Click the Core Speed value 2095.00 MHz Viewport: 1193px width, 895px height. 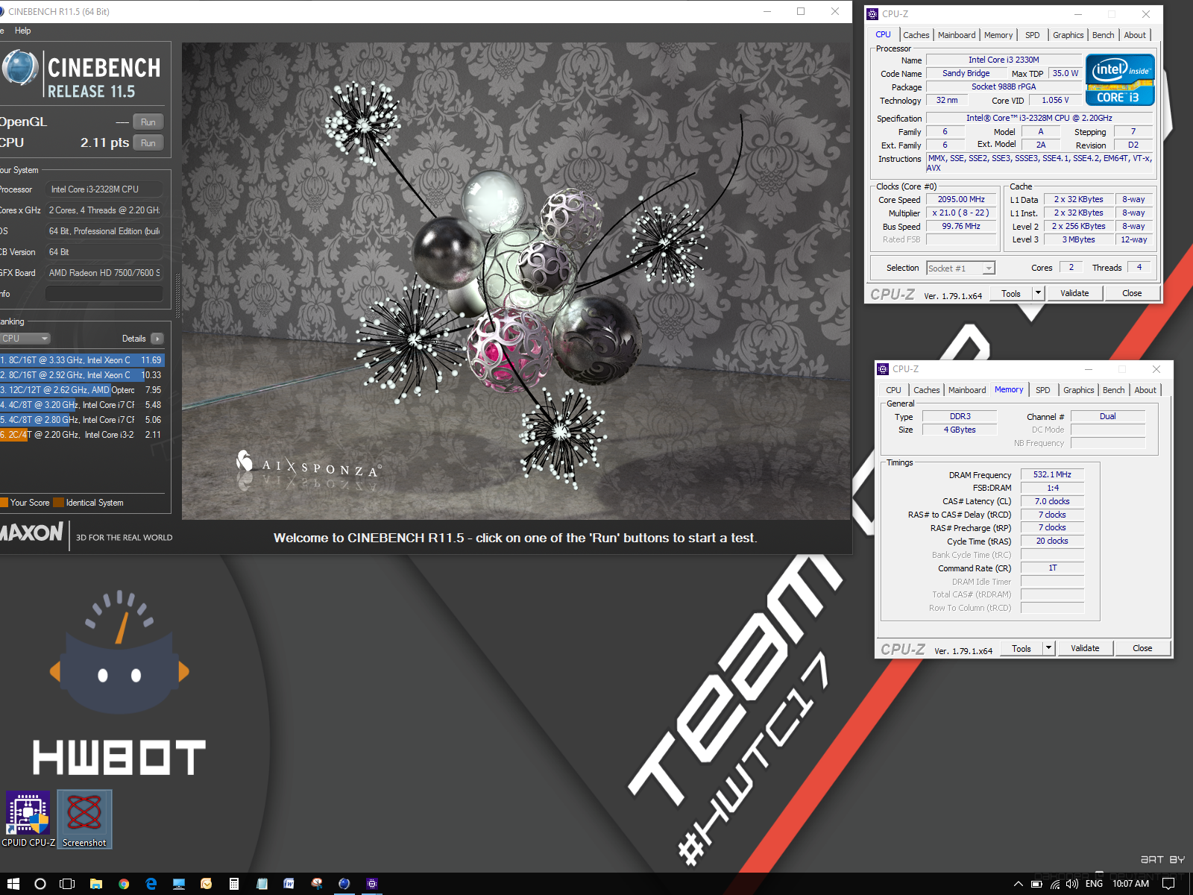(x=961, y=199)
